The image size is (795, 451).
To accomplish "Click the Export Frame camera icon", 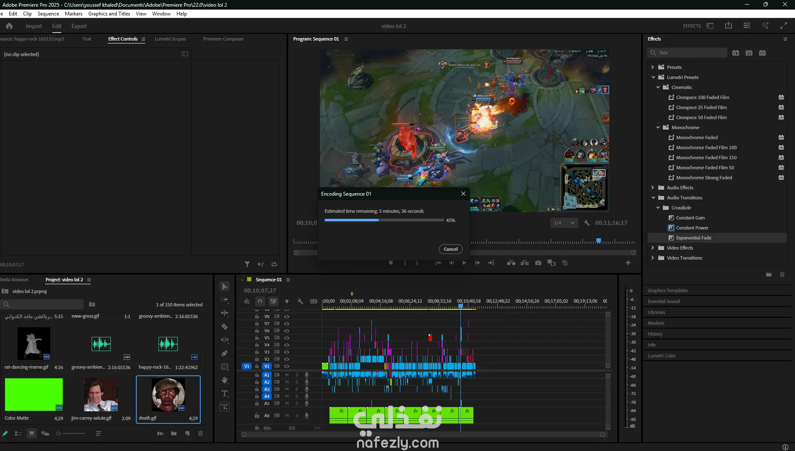I will click(538, 263).
